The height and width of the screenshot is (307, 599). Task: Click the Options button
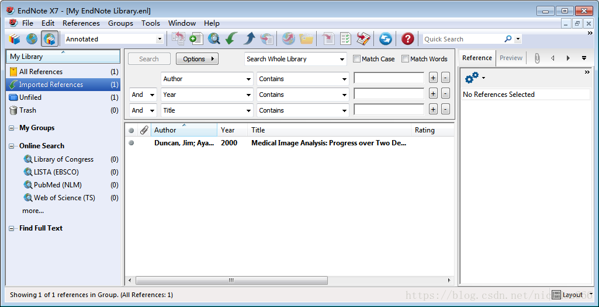pos(197,59)
